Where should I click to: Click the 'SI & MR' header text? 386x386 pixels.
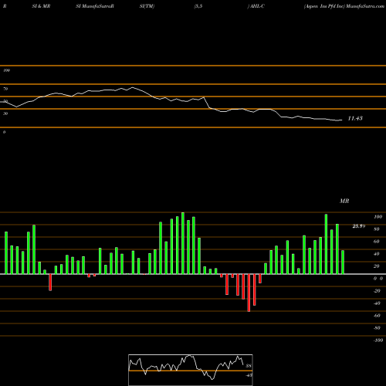click(x=41, y=6)
